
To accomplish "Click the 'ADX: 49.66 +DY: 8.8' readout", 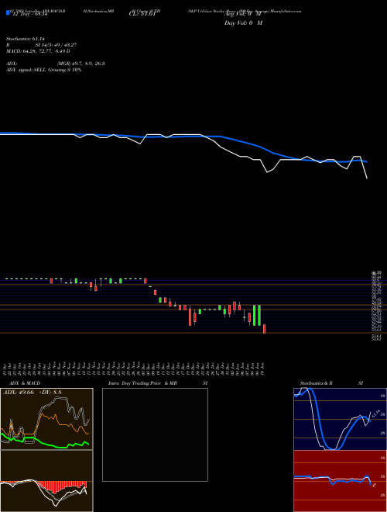I will [33, 393].
